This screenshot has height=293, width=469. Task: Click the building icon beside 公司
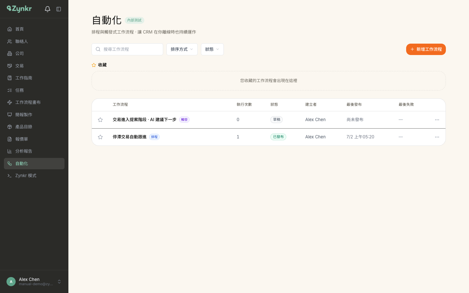(9, 53)
